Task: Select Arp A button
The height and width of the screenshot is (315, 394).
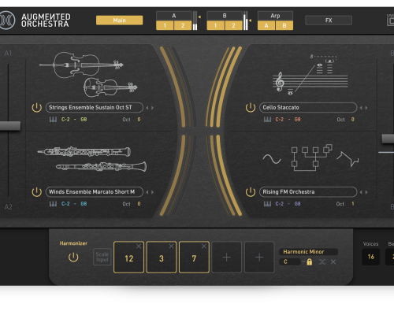Action: click(x=266, y=25)
